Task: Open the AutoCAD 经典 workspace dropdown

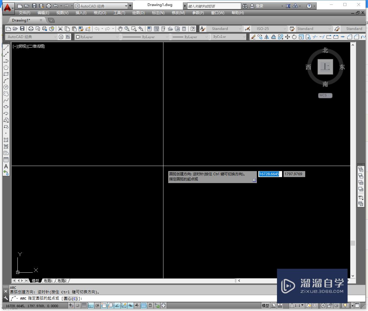Action: coord(56,37)
